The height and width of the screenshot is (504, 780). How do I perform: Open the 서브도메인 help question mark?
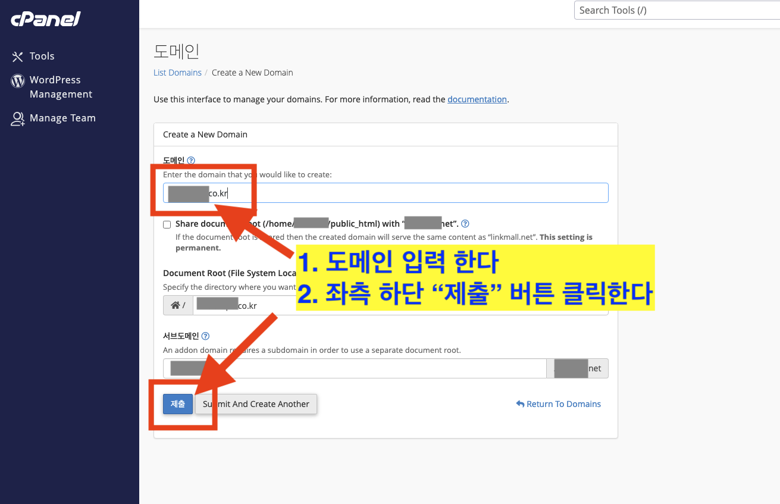pos(205,335)
